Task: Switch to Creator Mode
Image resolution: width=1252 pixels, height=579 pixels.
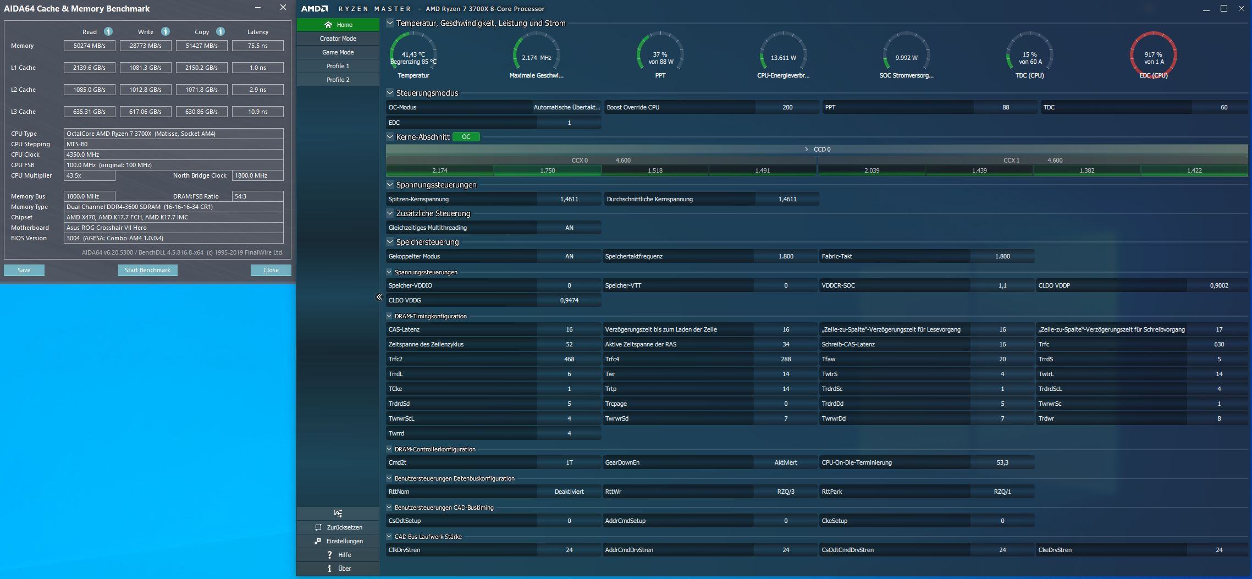Action: point(338,38)
